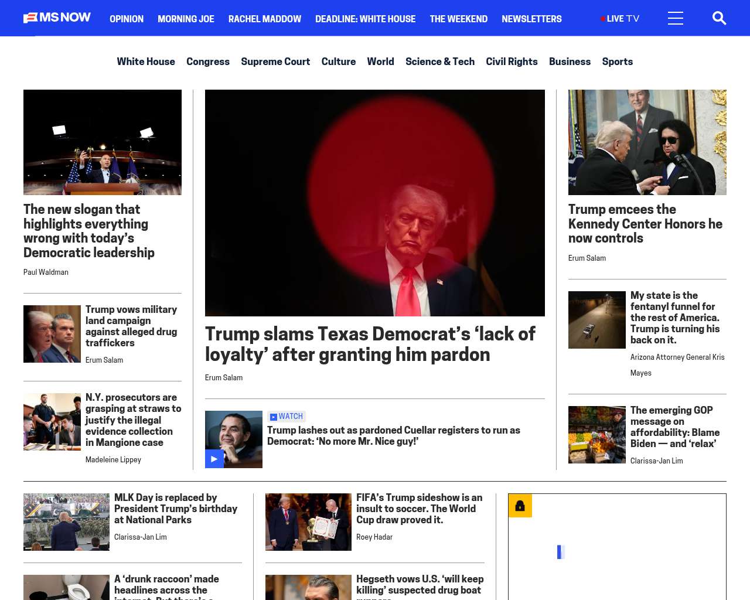Open Rachel Maddow show page
This screenshot has height=600, width=750.
[265, 19]
